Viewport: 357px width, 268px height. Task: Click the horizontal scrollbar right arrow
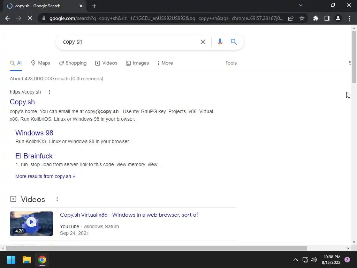pyautogui.click(x=348, y=248)
